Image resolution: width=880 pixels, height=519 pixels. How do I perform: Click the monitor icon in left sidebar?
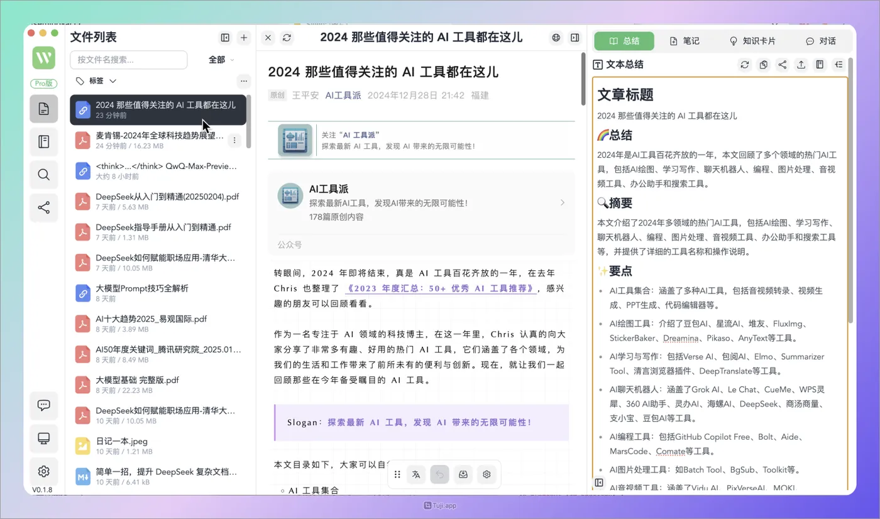tap(43, 439)
